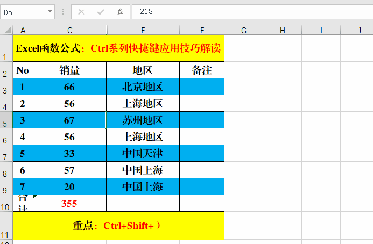Click the '合计' label cell
The image size is (373, 244).
tap(23, 203)
